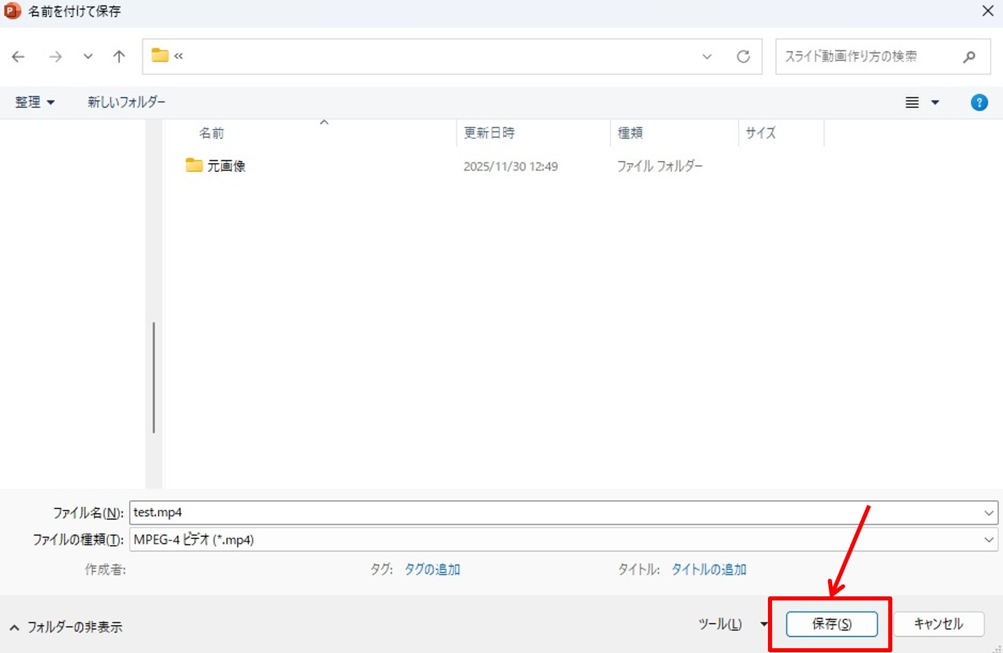Image resolution: width=1003 pixels, height=653 pixels.
Task: Click the search magnifier icon
Action: [969, 57]
